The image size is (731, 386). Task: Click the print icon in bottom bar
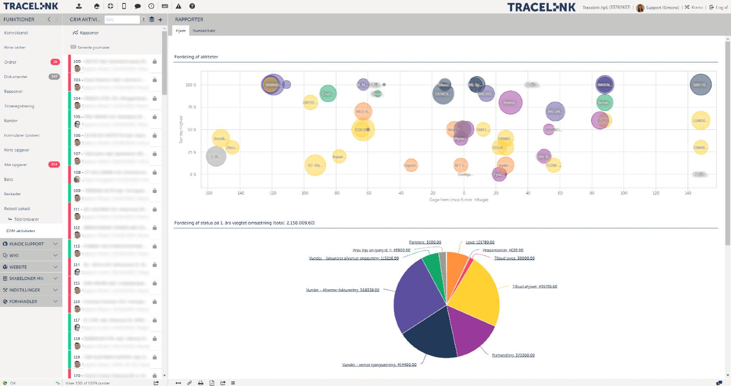pos(200,383)
